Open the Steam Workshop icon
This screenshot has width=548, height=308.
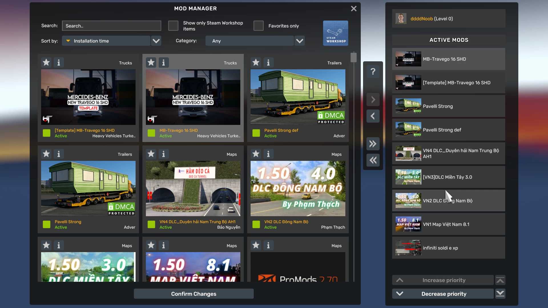point(335,33)
